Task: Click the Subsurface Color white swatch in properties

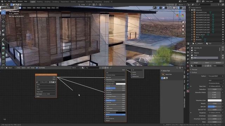Action: [214, 100]
